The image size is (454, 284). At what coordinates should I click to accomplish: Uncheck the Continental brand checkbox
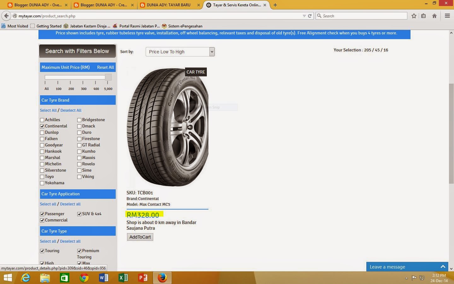coord(42,126)
